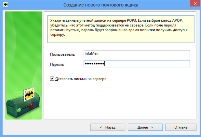Click the 'Пользователь:' label
The width and height of the screenshot is (201, 137).
[62, 54]
